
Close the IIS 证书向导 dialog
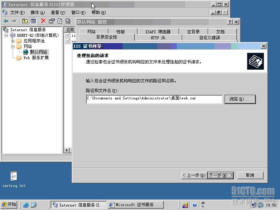pyautogui.click(x=264, y=46)
